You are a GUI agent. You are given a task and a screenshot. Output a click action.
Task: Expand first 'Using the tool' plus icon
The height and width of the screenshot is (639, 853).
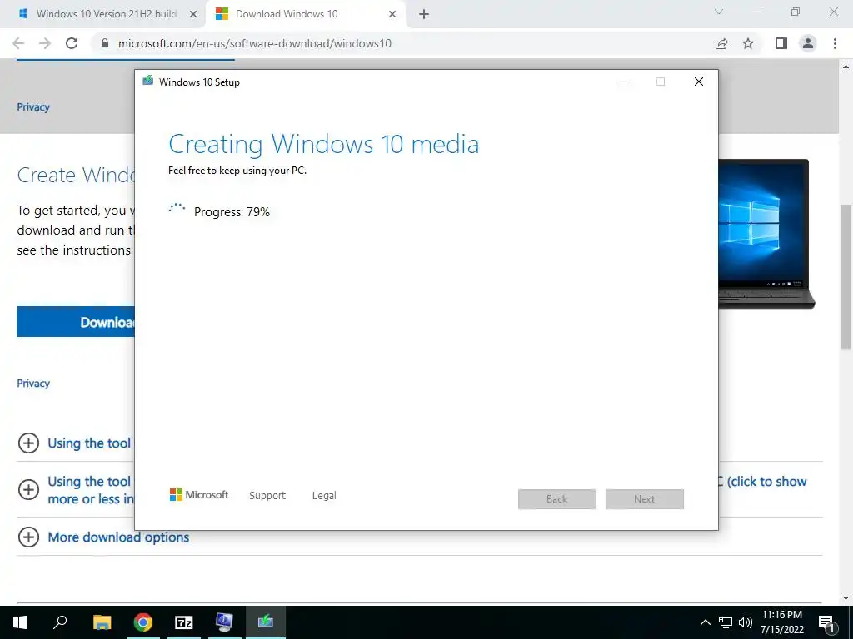(28, 443)
